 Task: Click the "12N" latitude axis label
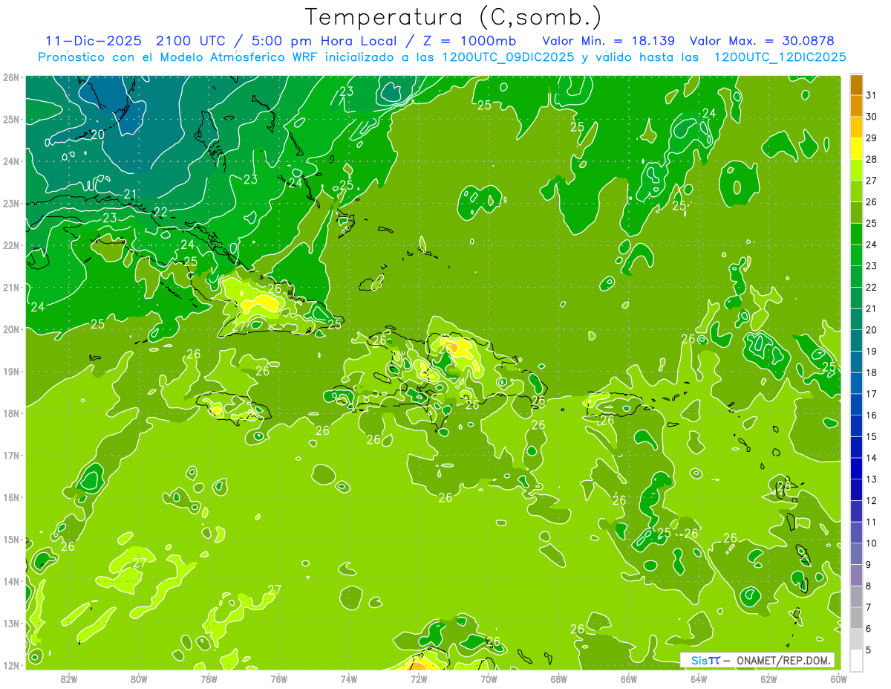(x=11, y=665)
